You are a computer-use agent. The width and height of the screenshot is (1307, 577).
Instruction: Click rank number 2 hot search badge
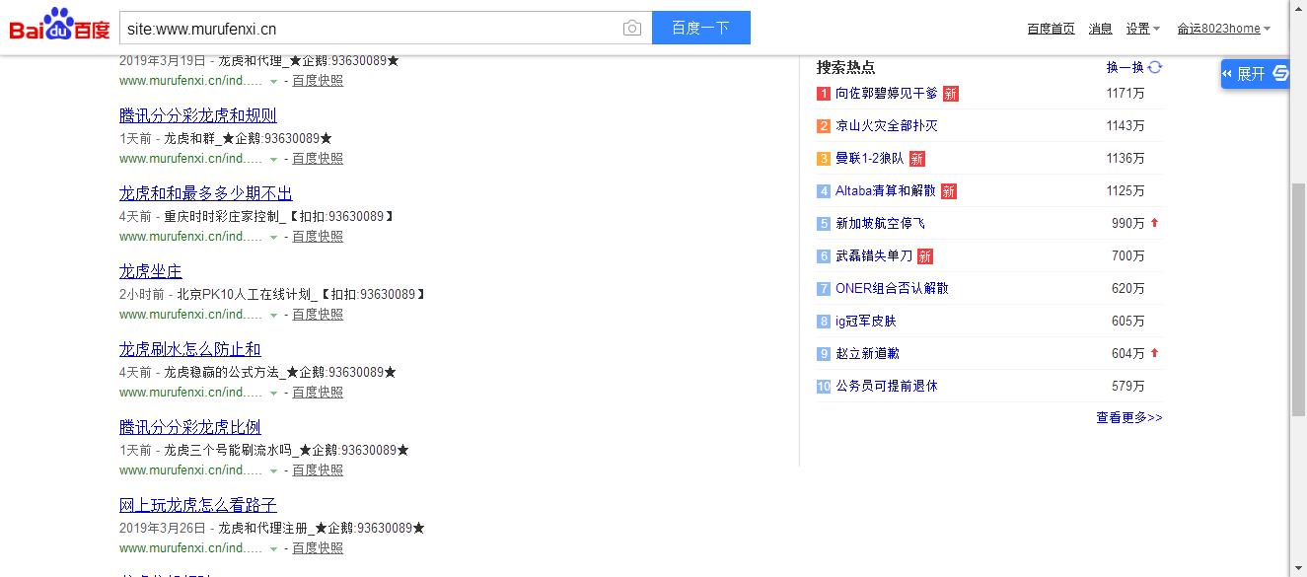pos(824,126)
